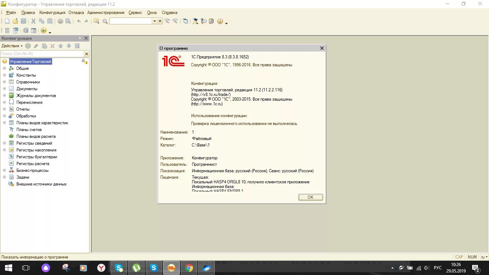
Task: Click the Undo arrow toolbar icon
Action: coord(79,21)
